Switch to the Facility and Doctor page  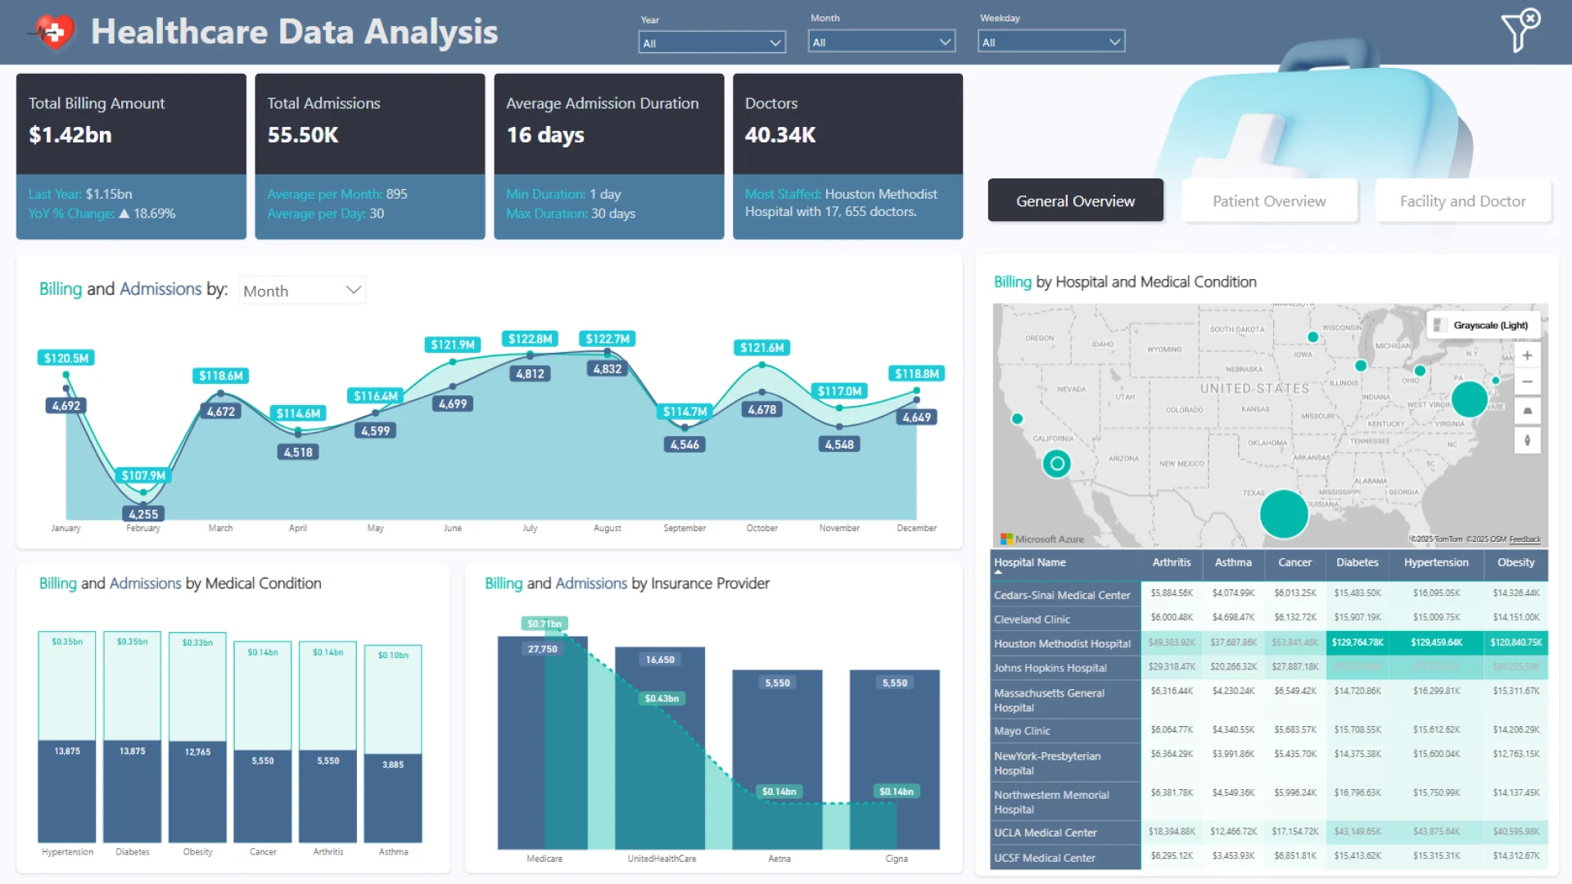pos(1462,201)
